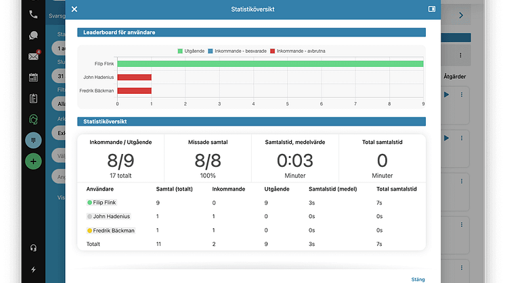Click the Utgående column header
505x283 pixels.
pos(277,189)
